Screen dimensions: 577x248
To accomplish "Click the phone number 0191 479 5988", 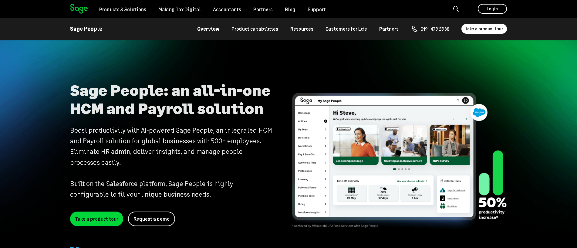I will click(435, 29).
